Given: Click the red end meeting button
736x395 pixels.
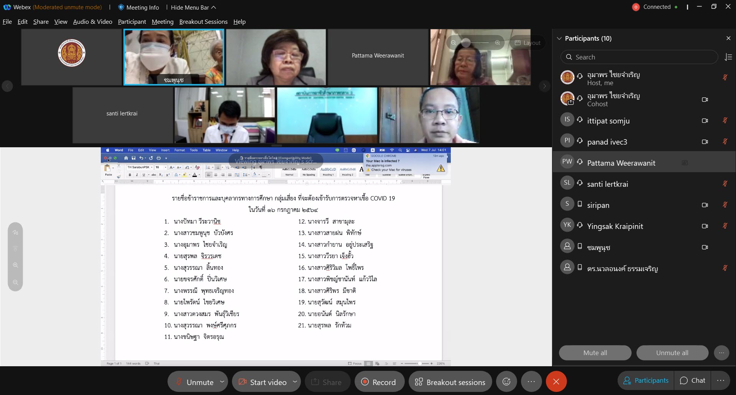Looking at the screenshot, I should [x=556, y=382].
